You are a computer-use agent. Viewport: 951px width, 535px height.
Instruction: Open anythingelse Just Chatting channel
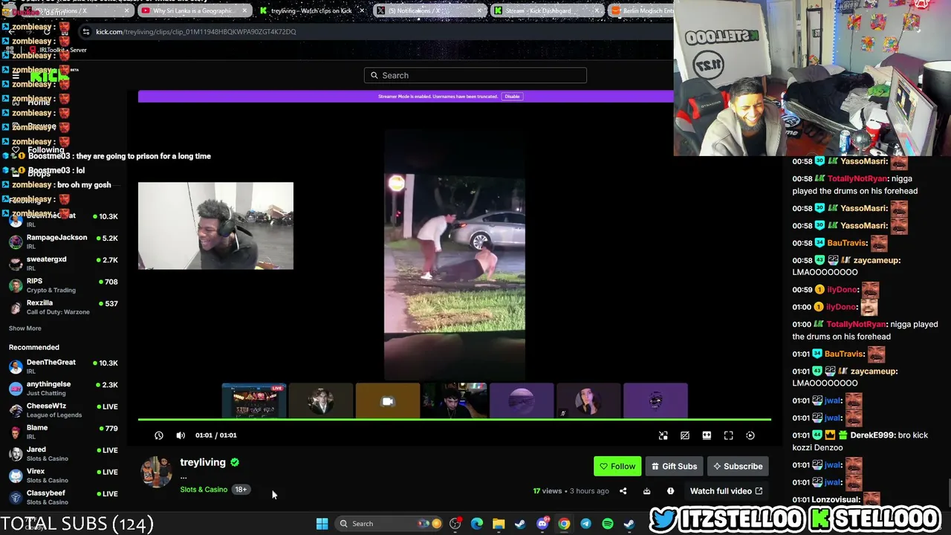pos(64,388)
